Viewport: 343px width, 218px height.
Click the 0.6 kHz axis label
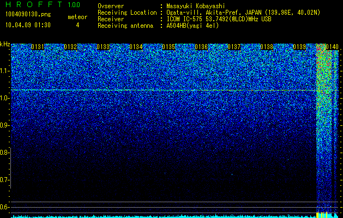coord(4,207)
